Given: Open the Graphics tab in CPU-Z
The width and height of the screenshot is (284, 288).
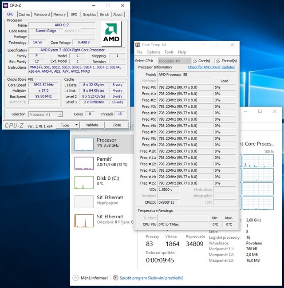Looking at the screenshot, I should point(89,14).
